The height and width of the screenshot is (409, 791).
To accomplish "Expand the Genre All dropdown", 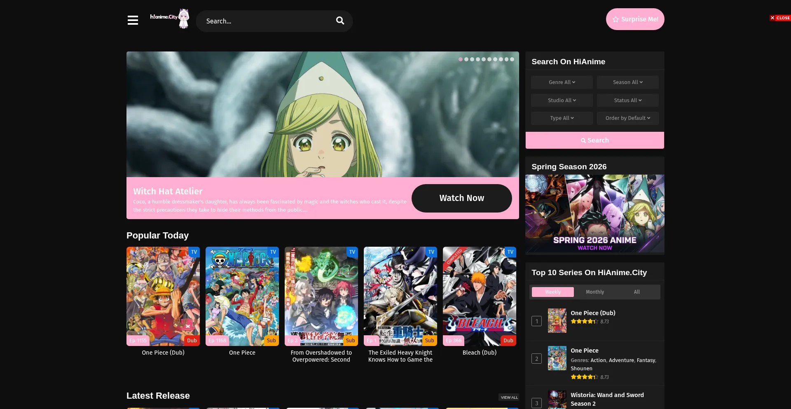I will pyautogui.click(x=562, y=82).
